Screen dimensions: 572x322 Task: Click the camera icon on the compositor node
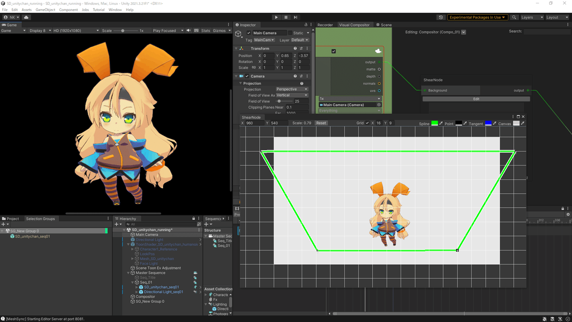378,51
